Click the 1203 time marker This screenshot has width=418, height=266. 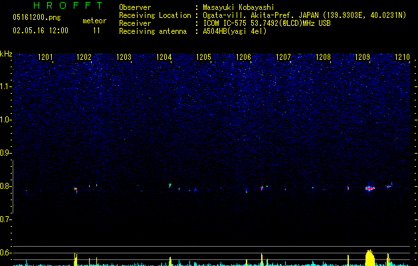124,57
